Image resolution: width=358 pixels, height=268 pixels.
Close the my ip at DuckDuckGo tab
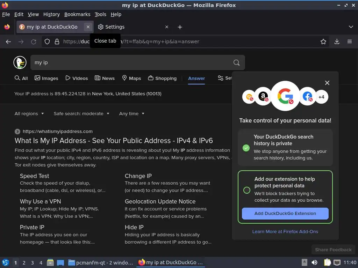point(88,27)
